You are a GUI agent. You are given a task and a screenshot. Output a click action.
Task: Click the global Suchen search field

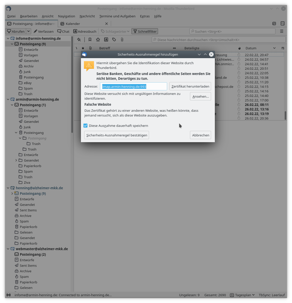click(x=232, y=31)
